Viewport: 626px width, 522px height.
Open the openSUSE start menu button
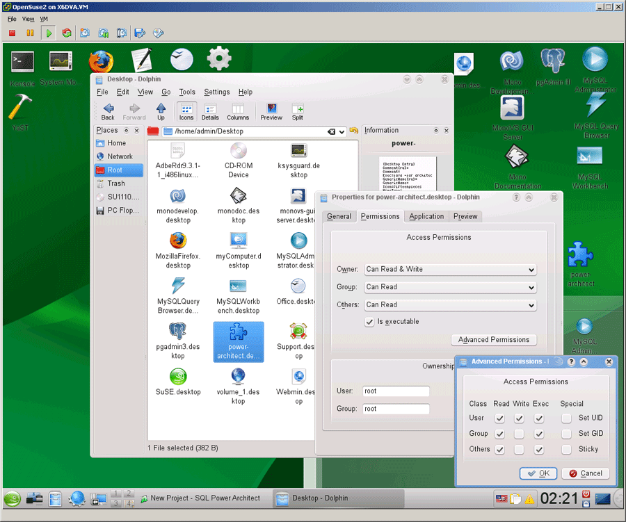pyautogui.click(x=13, y=499)
